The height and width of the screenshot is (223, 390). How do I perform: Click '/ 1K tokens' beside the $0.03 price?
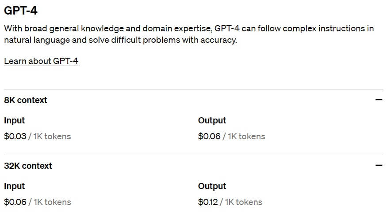(50, 136)
